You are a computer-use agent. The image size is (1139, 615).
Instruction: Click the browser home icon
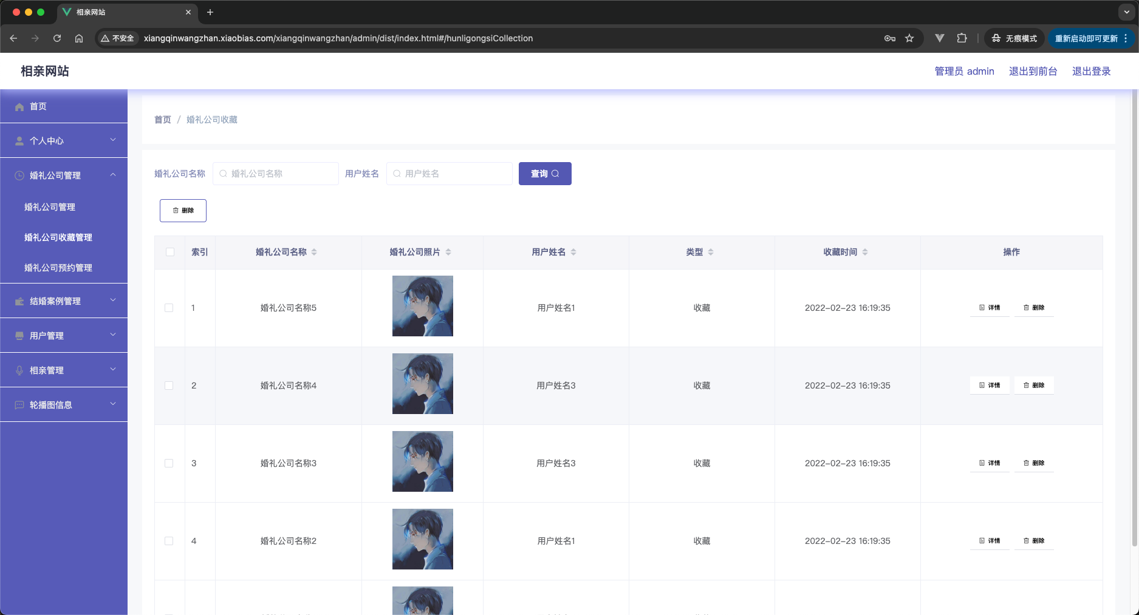(x=79, y=38)
